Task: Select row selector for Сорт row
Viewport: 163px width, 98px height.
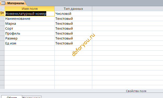Action: [2, 28]
